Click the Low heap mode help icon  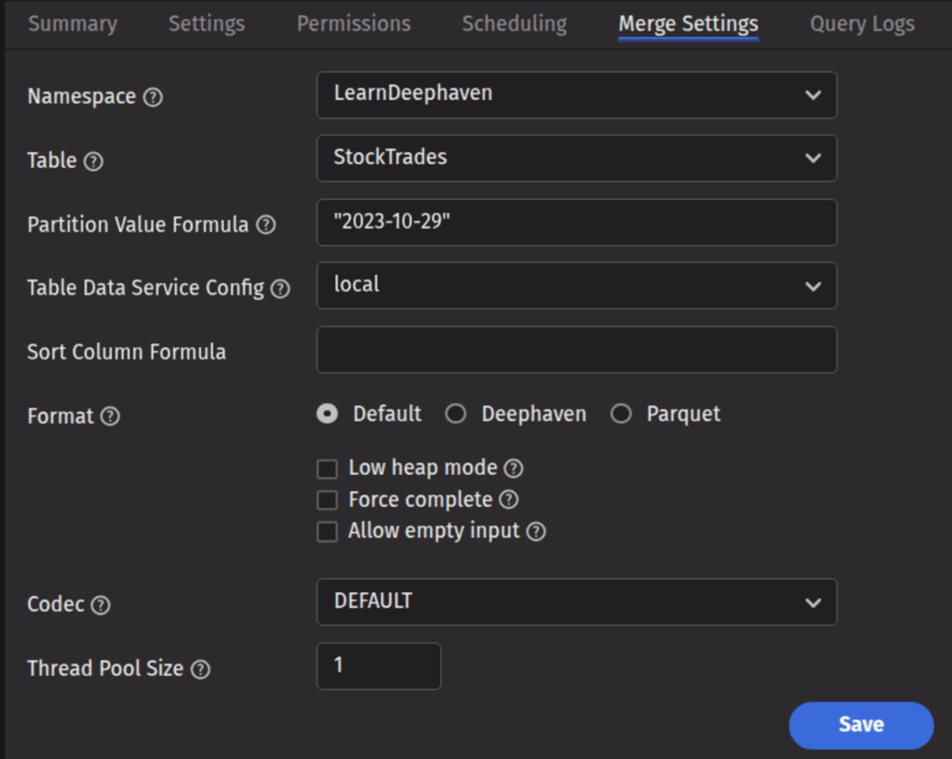pyautogui.click(x=513, y=468)
